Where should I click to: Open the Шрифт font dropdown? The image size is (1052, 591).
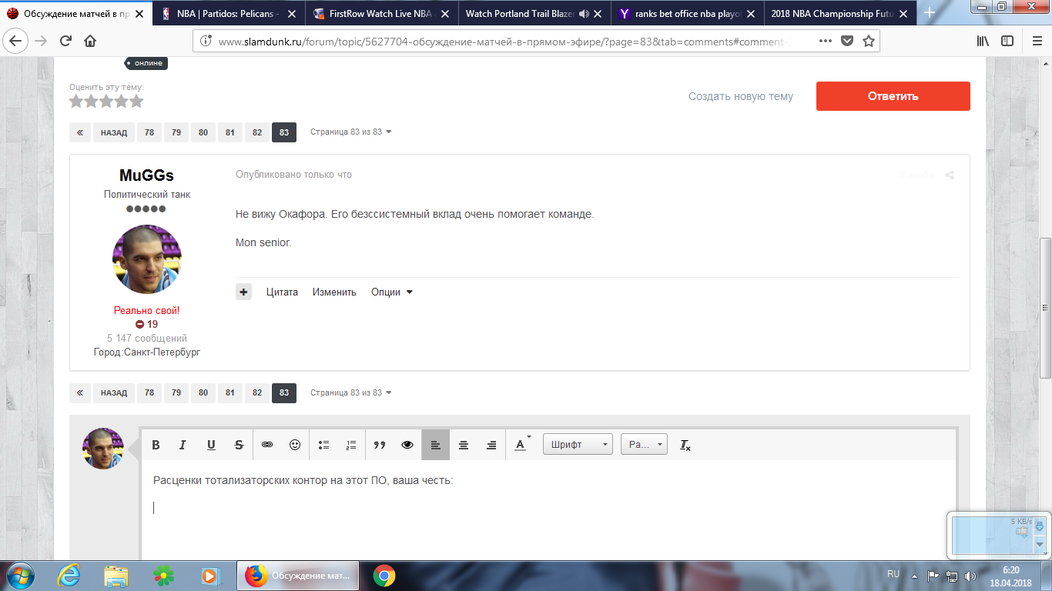(578, 445)
